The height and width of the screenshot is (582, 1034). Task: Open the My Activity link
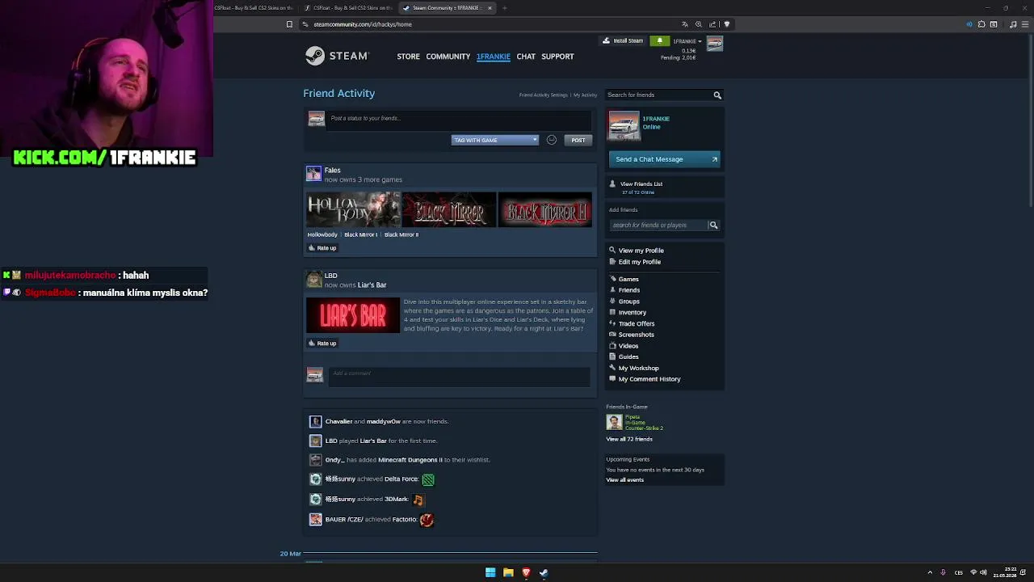585,95
